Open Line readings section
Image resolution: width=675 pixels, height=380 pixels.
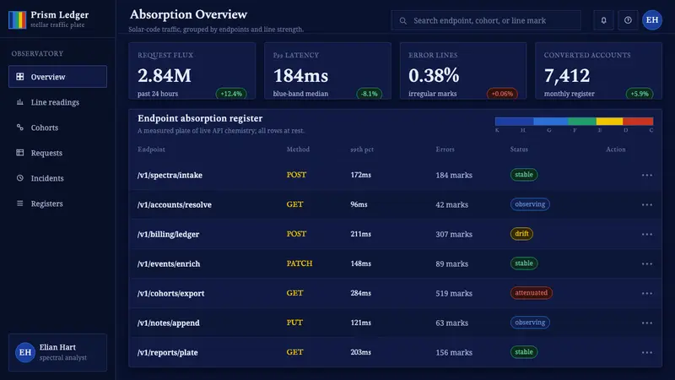pos(57,102)
